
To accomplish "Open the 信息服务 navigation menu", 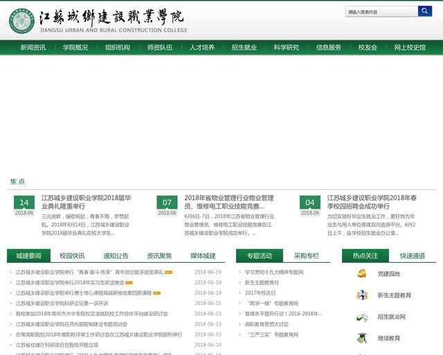I will (329, 47).
